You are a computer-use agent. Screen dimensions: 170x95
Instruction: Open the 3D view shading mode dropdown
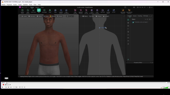(68, 16)
